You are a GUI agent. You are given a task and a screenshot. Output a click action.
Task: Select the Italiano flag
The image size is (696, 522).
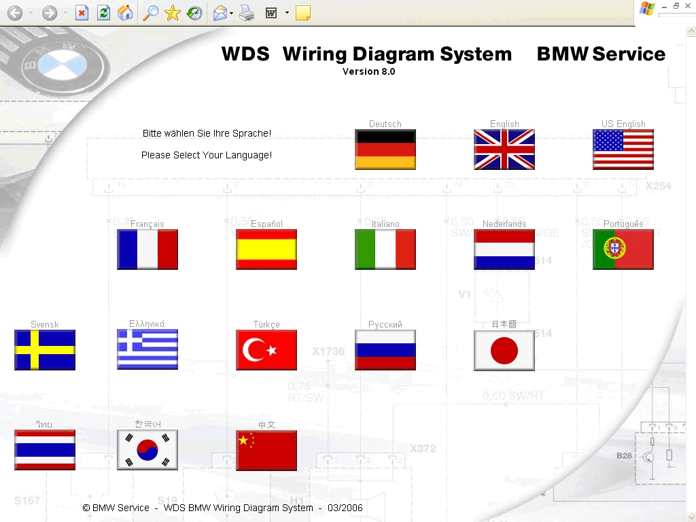tap(385, 249)
